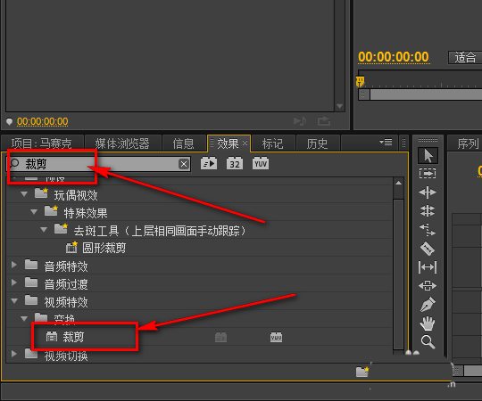
Task: Click the search field containing 裁剪
Action: 98,164
